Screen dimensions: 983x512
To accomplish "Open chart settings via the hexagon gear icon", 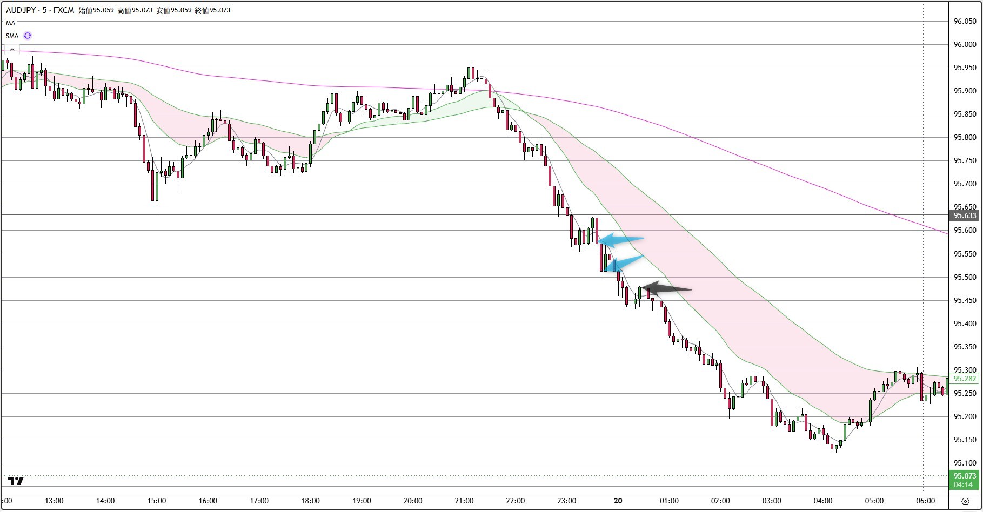I will pos(965,501).
